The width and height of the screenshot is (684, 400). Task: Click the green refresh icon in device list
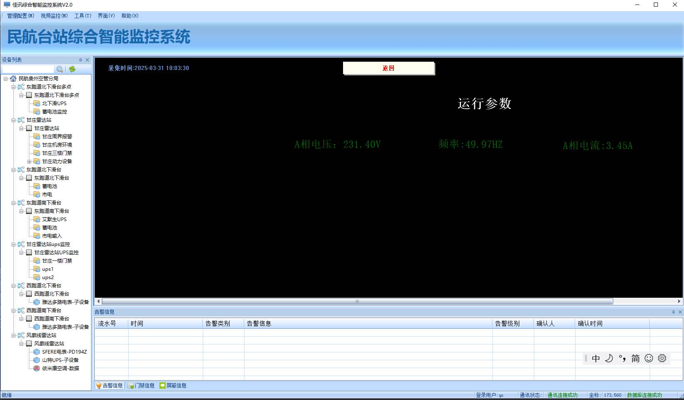click(x=72, y=69)
